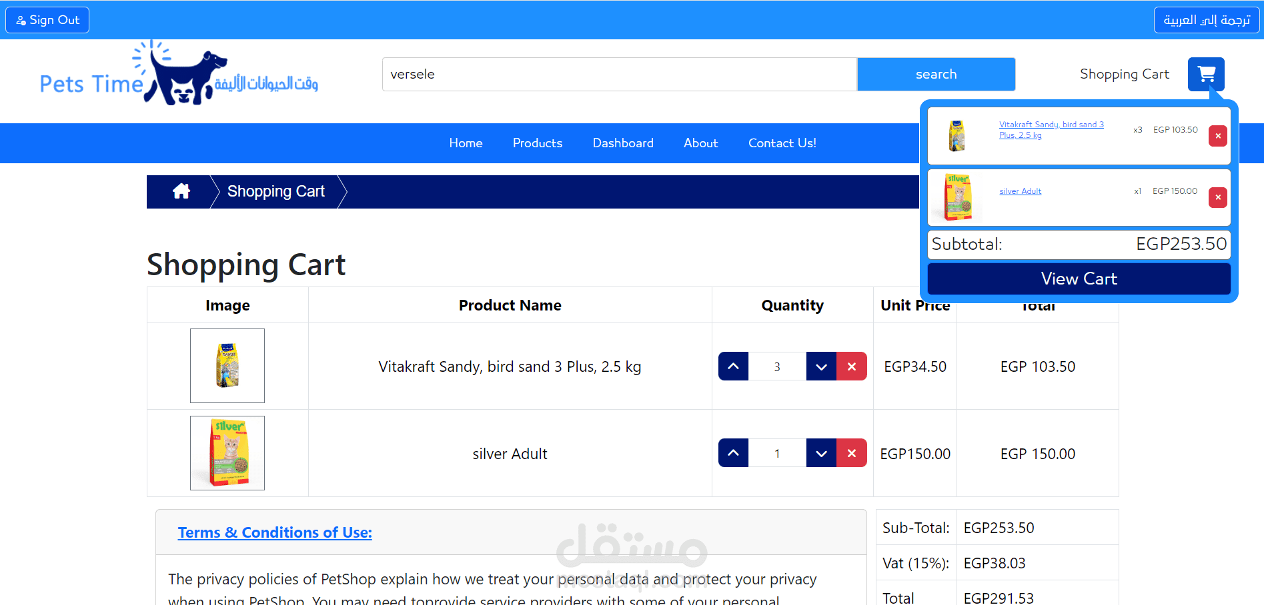Remove silver Adult row with red X
The width and height of the screenshot is (1264, 605).
tap(852, 453)
